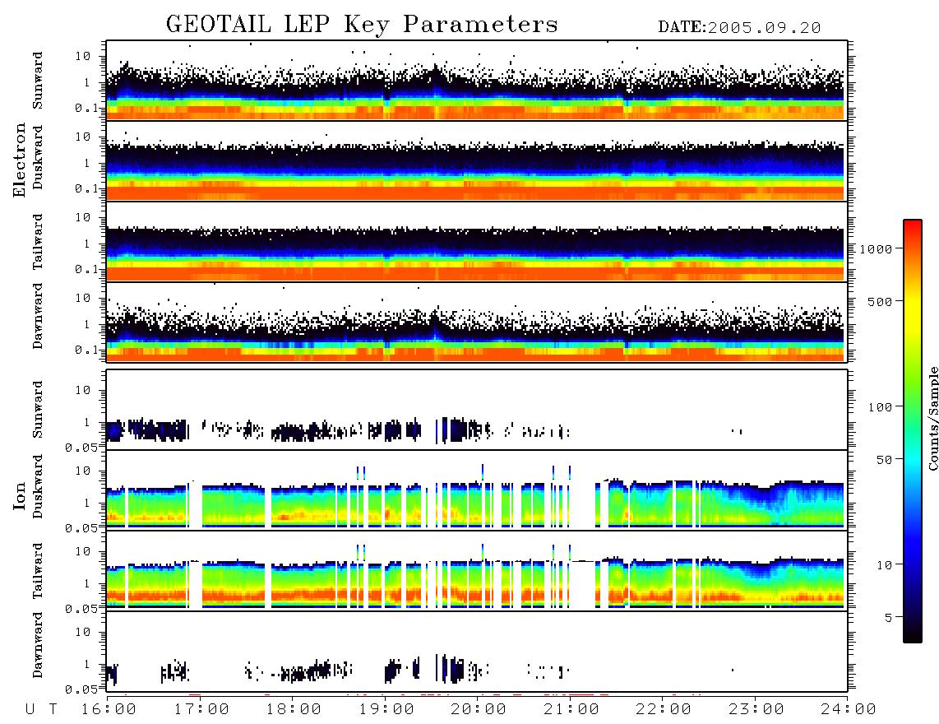Select the "20:00" time tick label
This screenshot has width=939, height=724.
479,710
